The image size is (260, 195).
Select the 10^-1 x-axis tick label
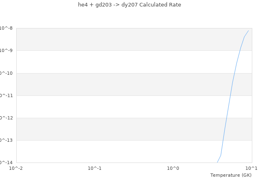click(95, 168)
